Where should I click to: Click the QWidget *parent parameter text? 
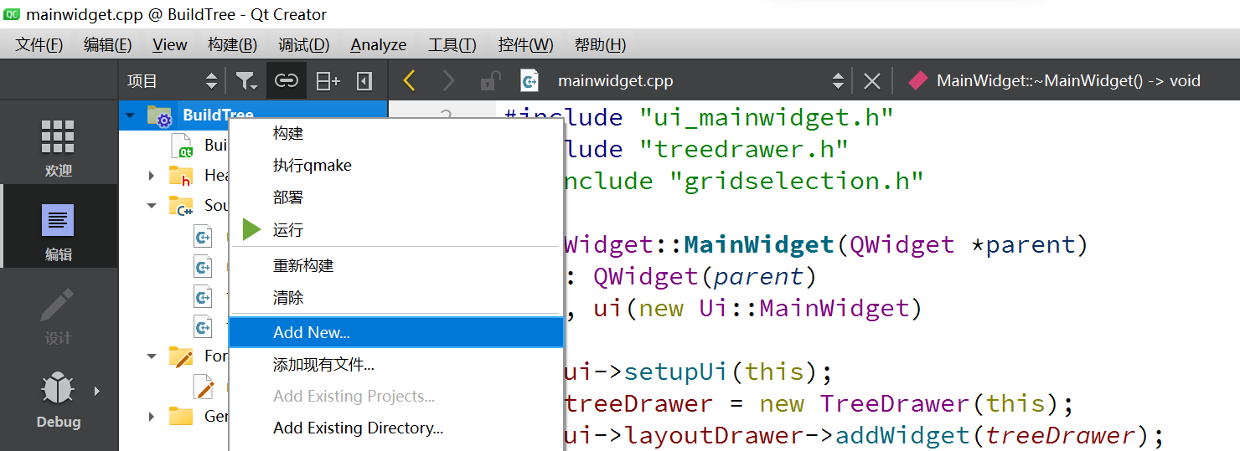tap(960, 244)
